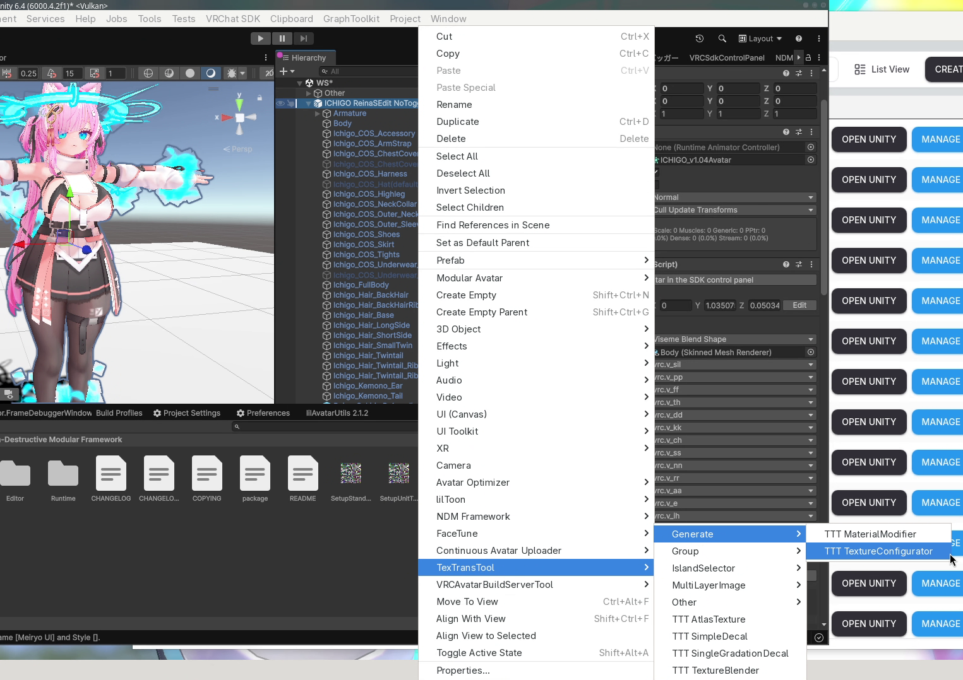The image size is (963, 680).
Task: Switch to the lilAvatarUtils 2.1.2 tab
Action: coord(337,413)
